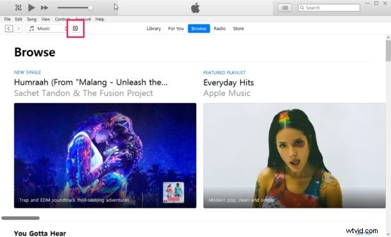Expand the Music media type dropdown
Screen dimensions: 391x237
click(x=47, y=28)
